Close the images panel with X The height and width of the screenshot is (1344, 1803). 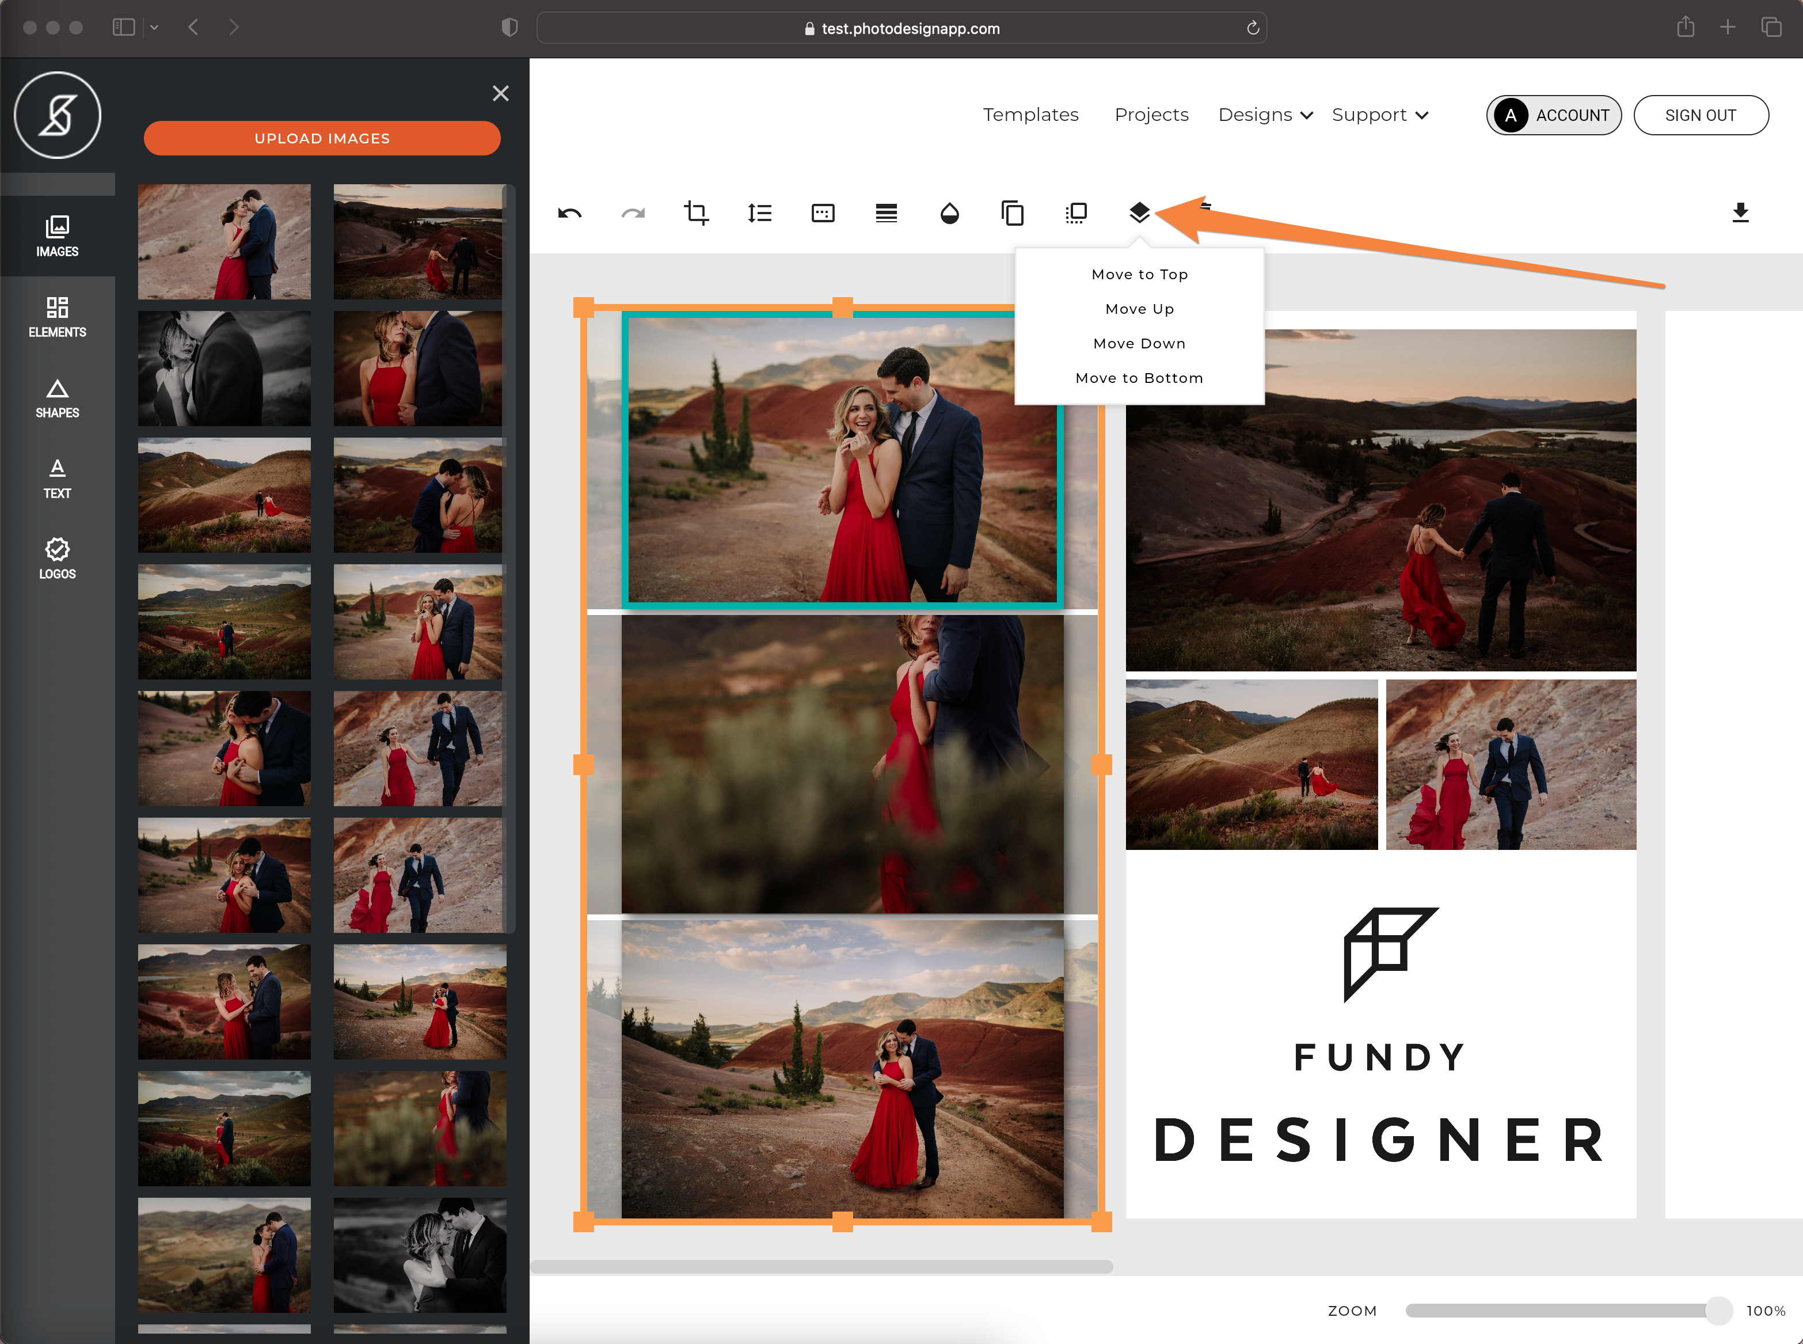pyautogui.click(x=501, y=93)
